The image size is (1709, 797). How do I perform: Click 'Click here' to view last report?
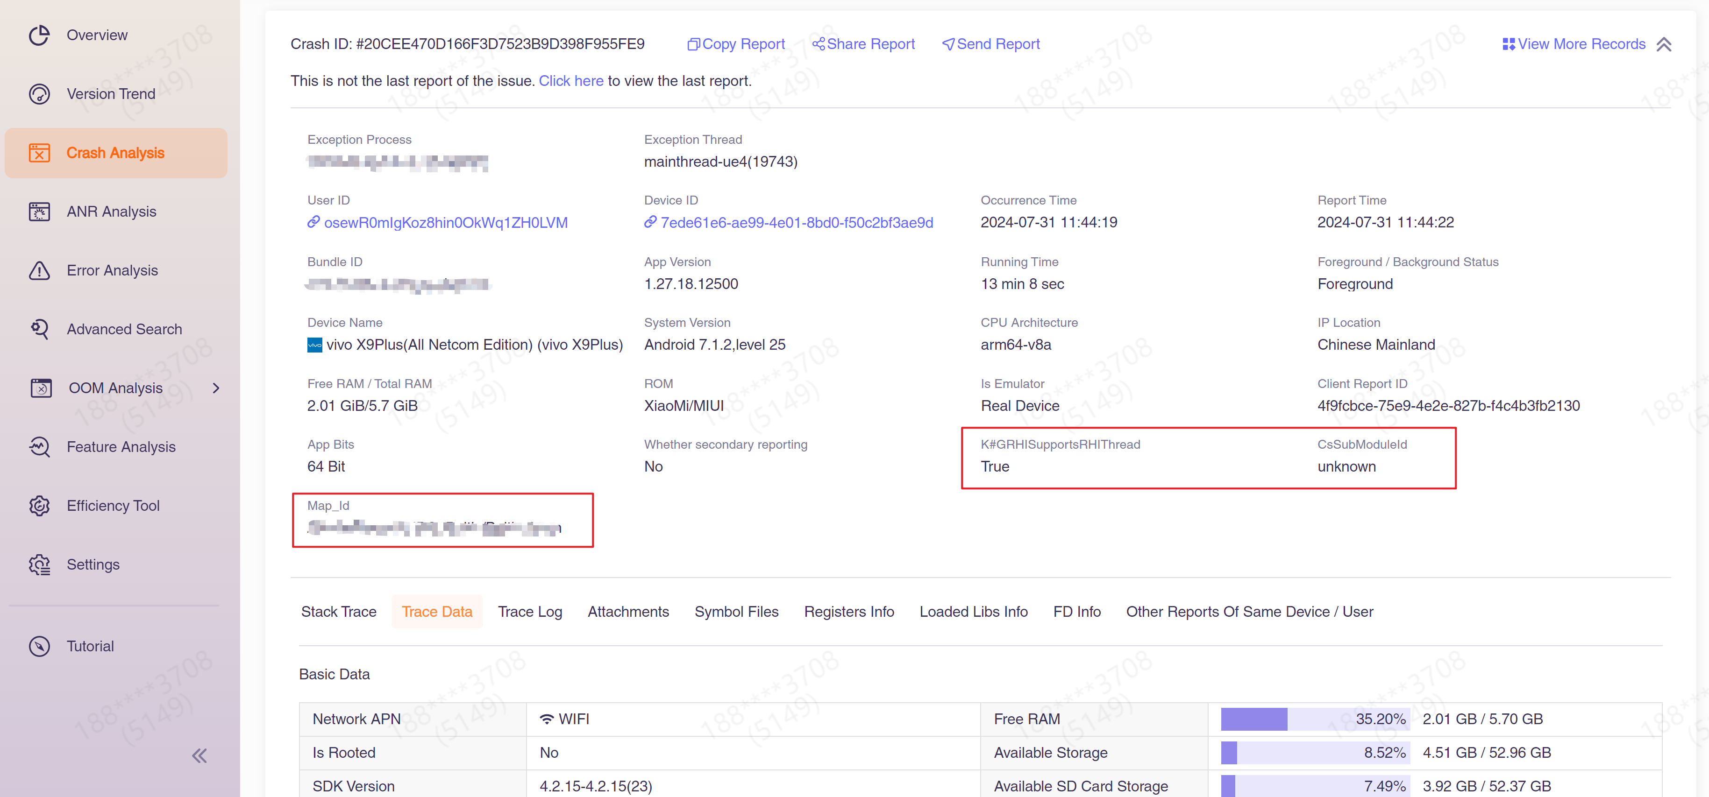(570, 81)
